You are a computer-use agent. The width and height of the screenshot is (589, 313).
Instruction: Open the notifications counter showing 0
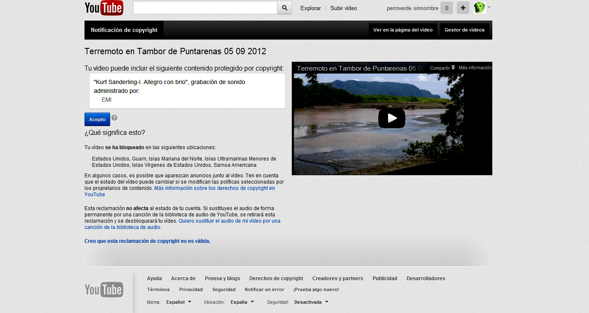point(446,8)
